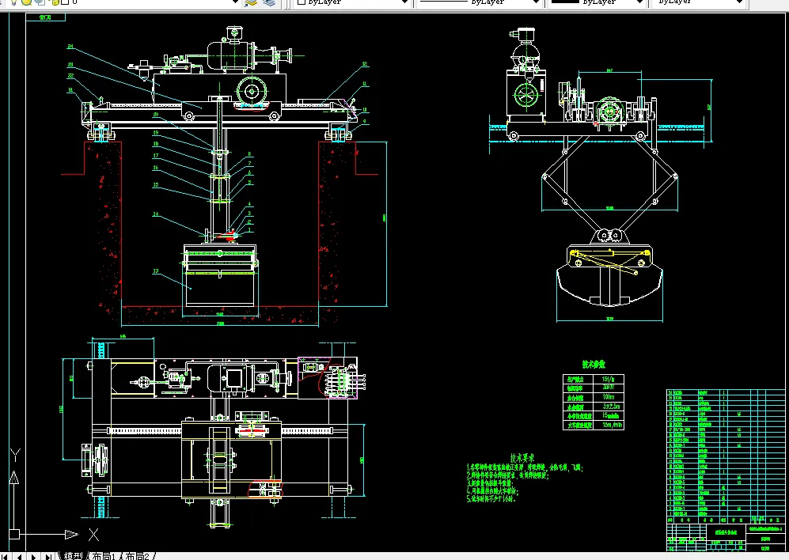
Task: Select the 技术参数 heading text
Action: [x=594, y=365]
